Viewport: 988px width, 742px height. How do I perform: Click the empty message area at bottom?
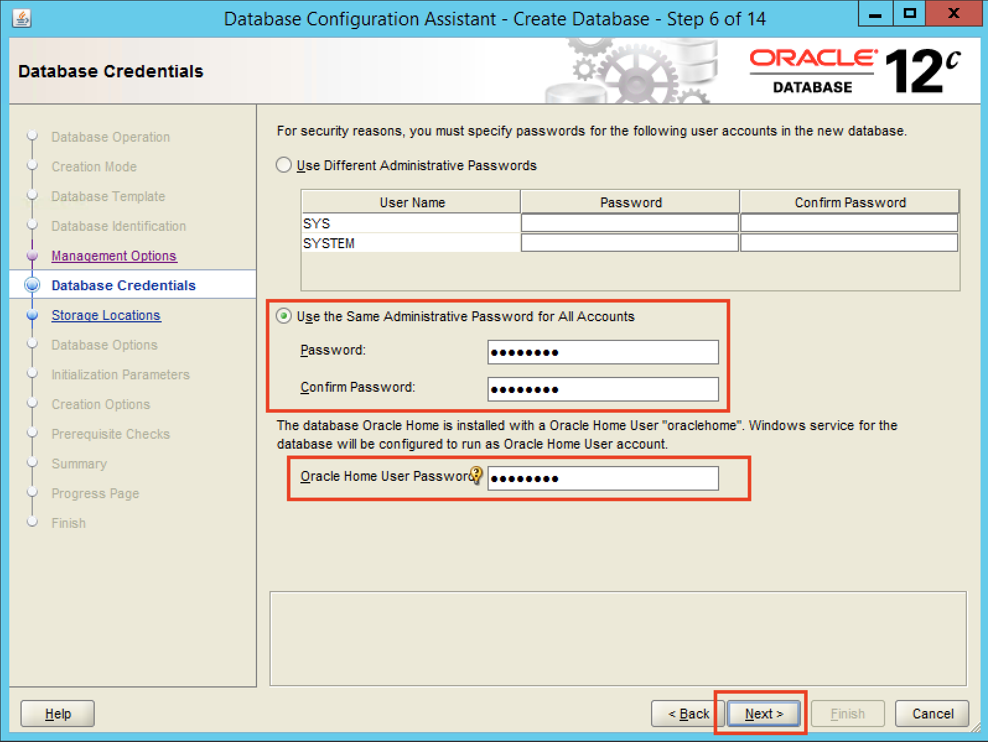pyautogui.click(x=618, y=639)
